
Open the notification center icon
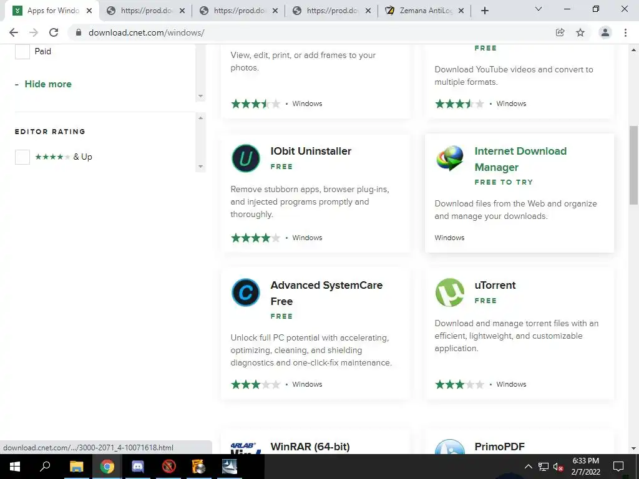point(618,467)
